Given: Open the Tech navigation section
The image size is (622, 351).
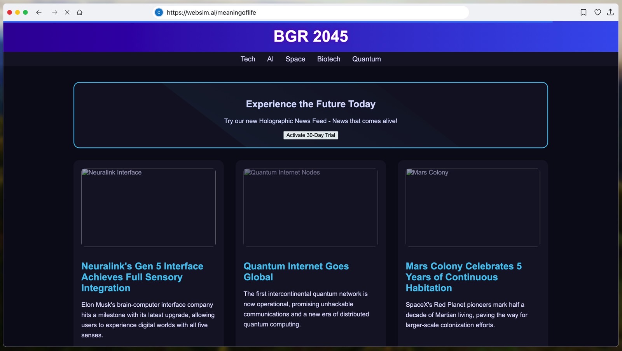Looking at the screenshot, I should [x=248, y=59].
